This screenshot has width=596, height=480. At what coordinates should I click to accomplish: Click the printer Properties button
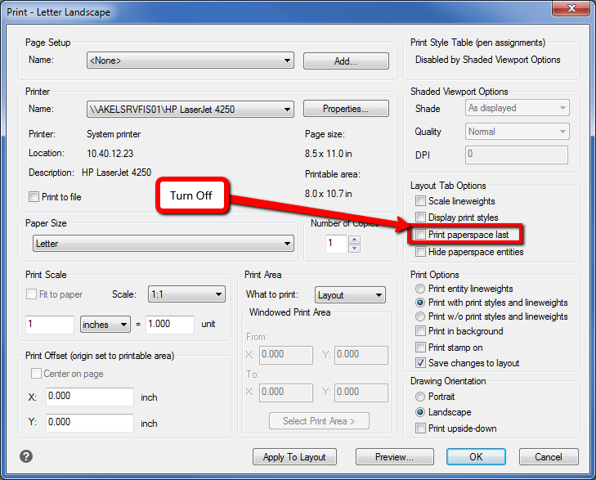345,110
